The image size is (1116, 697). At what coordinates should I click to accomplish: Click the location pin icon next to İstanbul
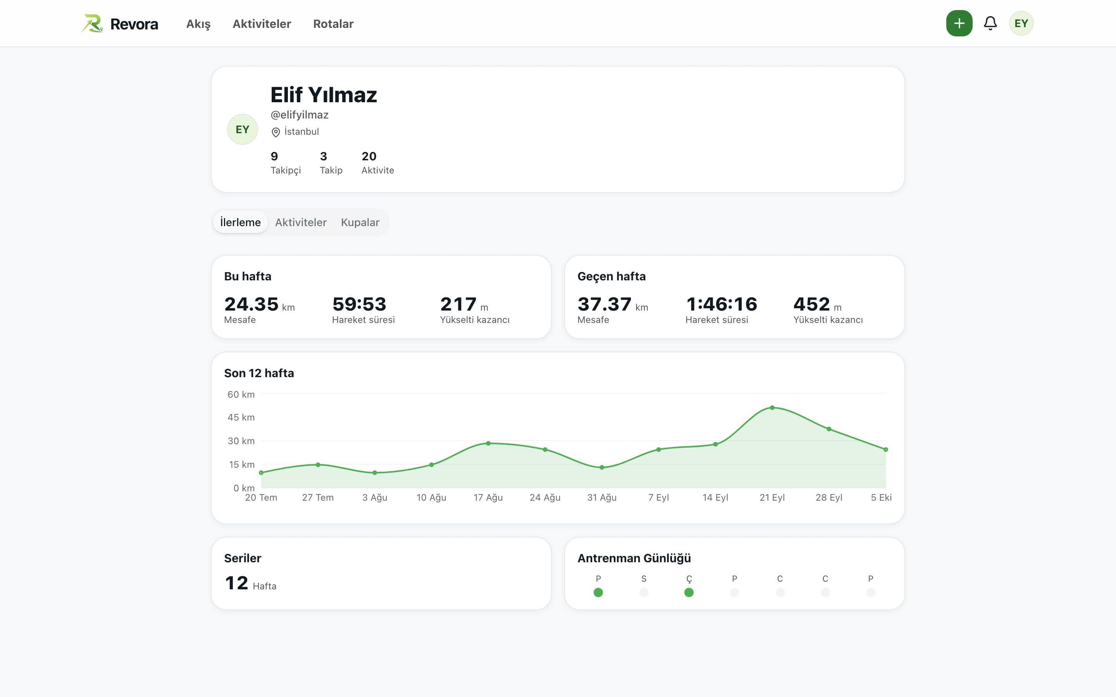(x=275, y=132)
